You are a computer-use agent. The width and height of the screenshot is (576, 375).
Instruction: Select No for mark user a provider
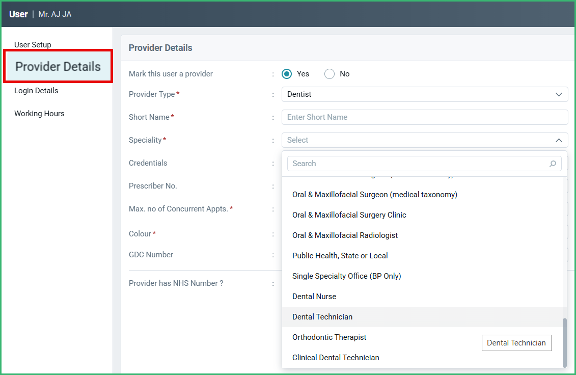pyautogui.click(x=330, y=74)
